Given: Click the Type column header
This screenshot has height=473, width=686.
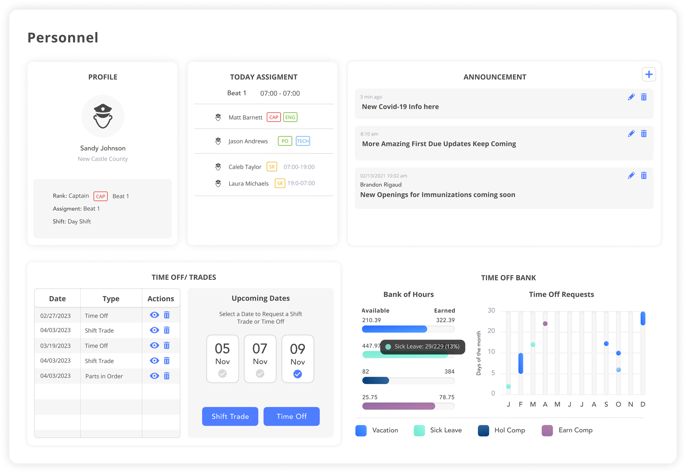Looking at the screenshot, I should coord(111,299).
